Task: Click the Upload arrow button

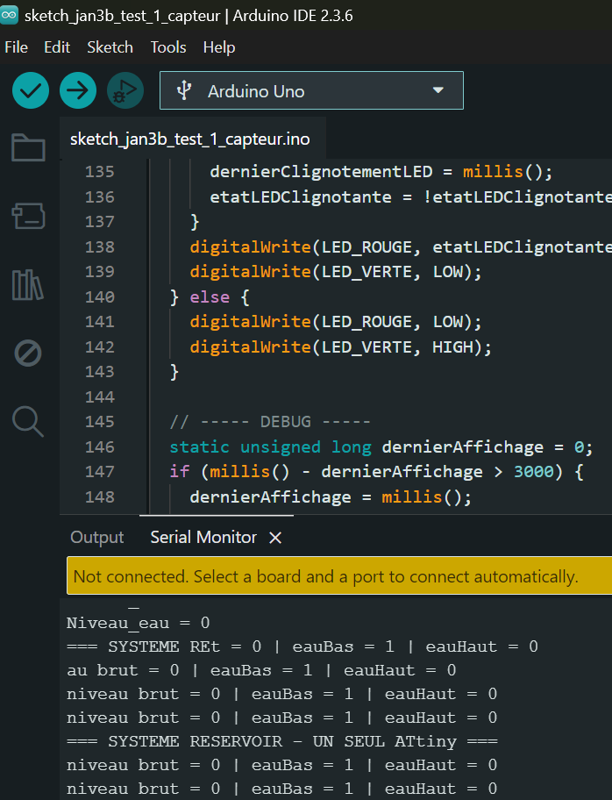Action: click(x=78, y=90)
